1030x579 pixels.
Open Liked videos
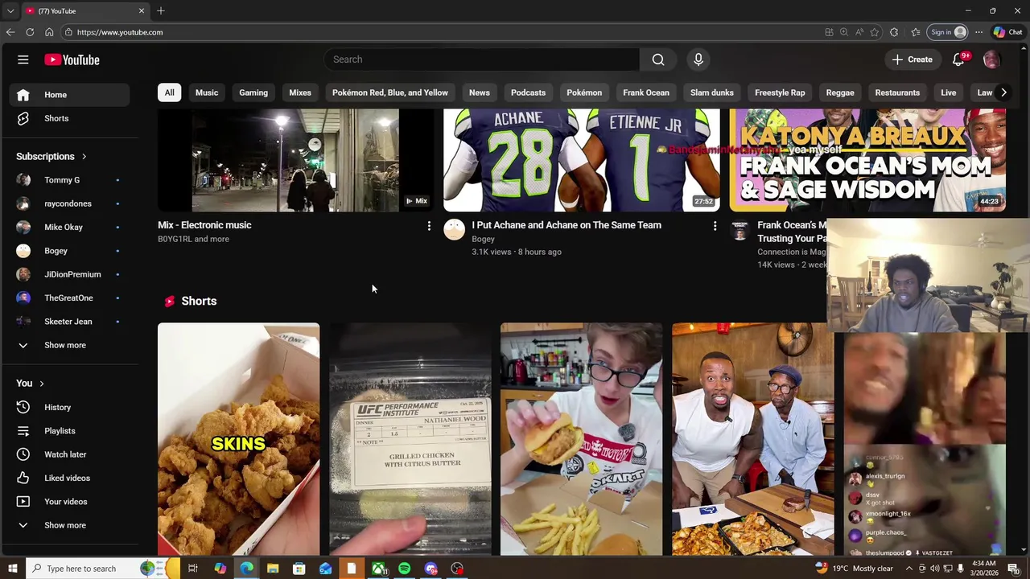coord(69,478)
